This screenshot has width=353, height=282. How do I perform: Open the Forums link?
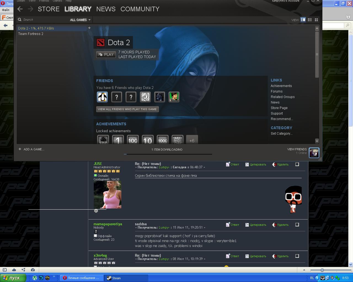click(x=277, y=91)
